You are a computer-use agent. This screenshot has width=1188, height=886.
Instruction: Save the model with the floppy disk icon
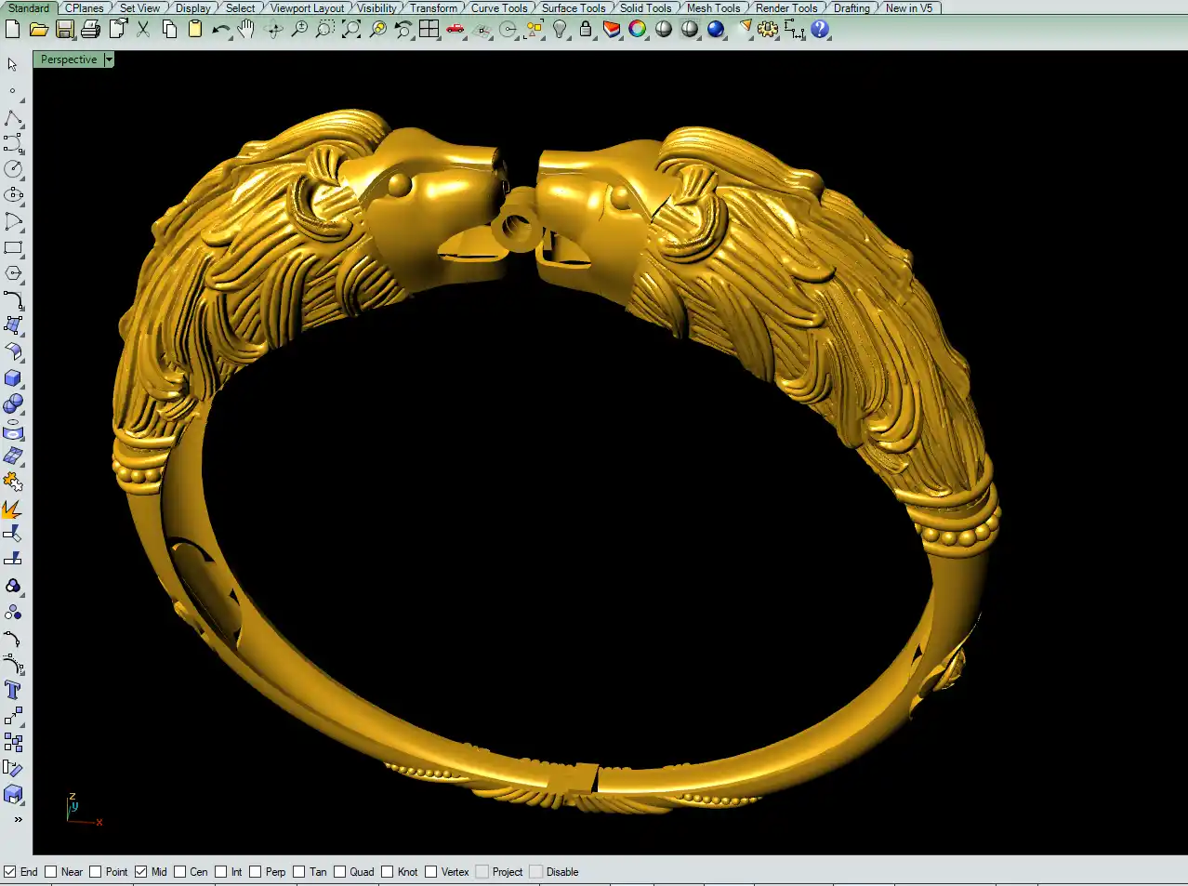click(x=64, y=29)
